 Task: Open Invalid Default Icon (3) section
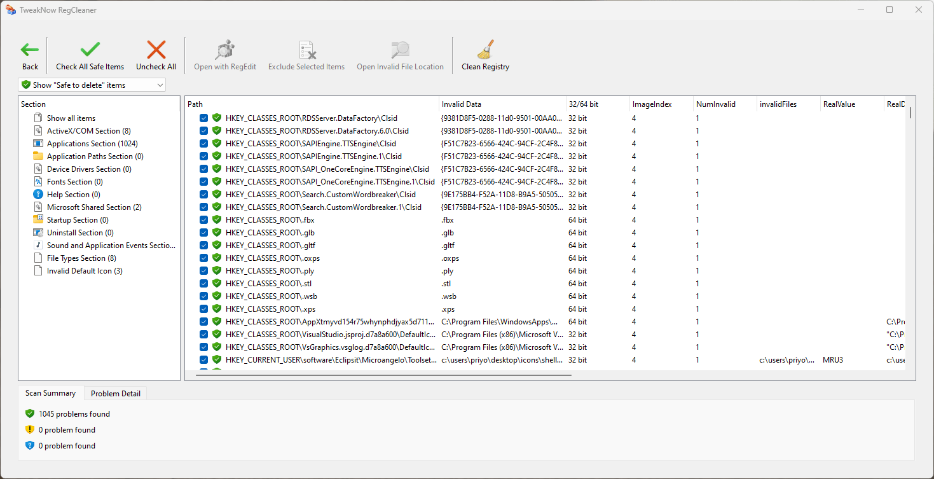[85, 271]
